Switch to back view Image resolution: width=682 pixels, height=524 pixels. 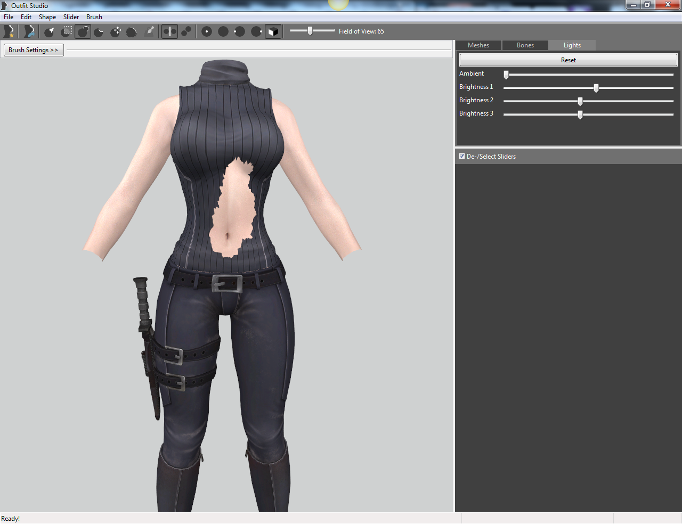point(223,31)
